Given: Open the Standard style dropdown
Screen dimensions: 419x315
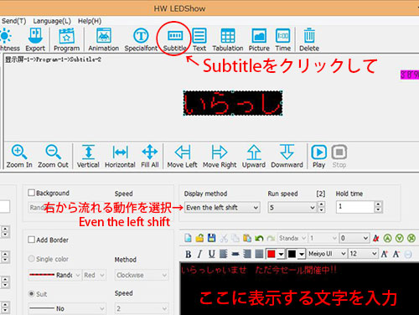Looking at the screenshot, I should click(x=292, y=238).
